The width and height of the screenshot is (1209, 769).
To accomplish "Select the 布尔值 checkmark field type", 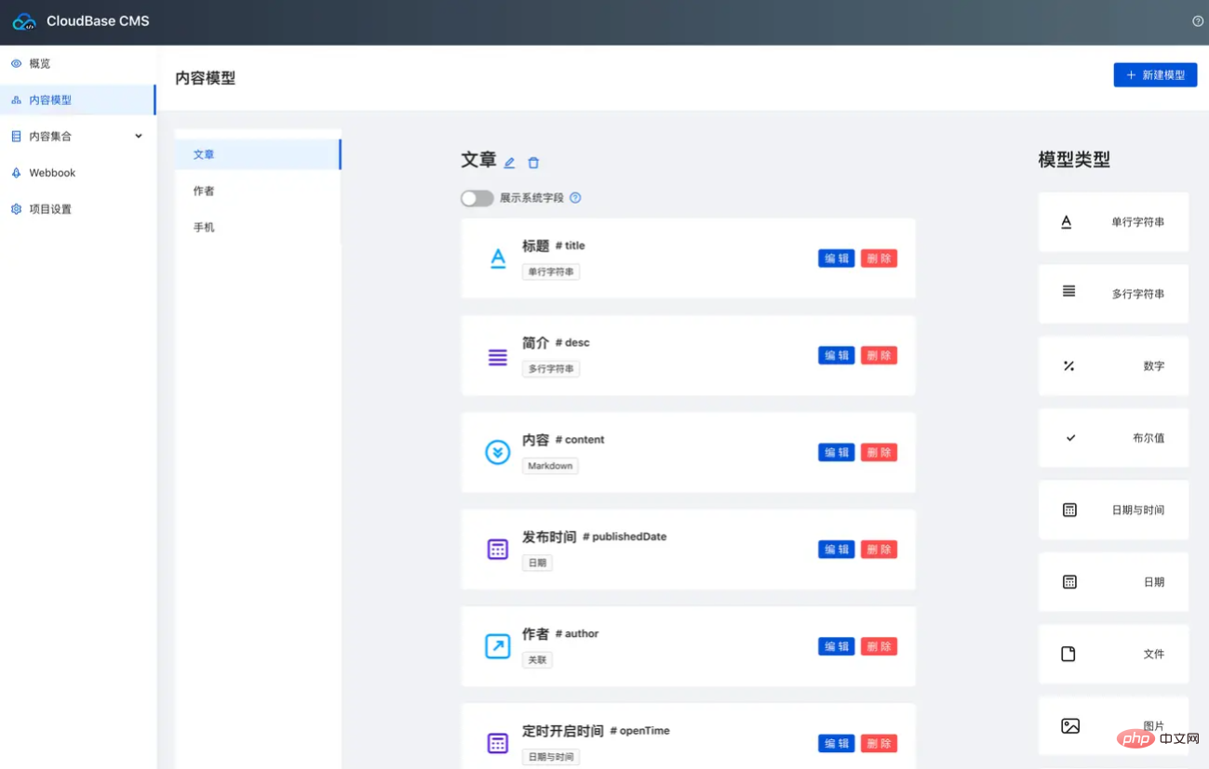I will tap(1113, 438).
